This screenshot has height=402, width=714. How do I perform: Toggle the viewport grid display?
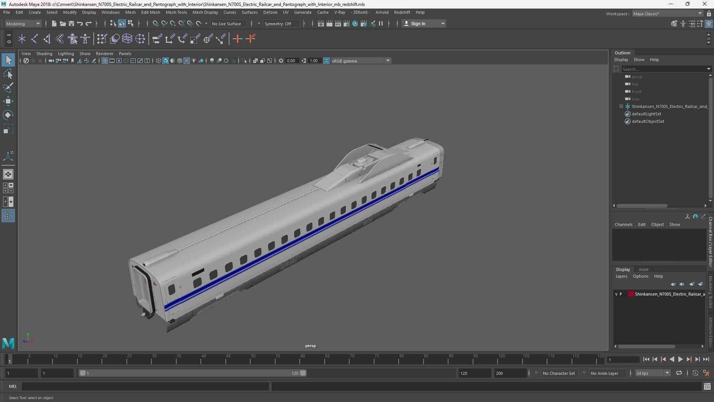pyautogui.click(x=105, y=61)
